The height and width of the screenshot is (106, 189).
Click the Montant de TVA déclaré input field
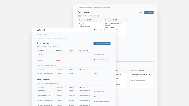tap(141, 83)
